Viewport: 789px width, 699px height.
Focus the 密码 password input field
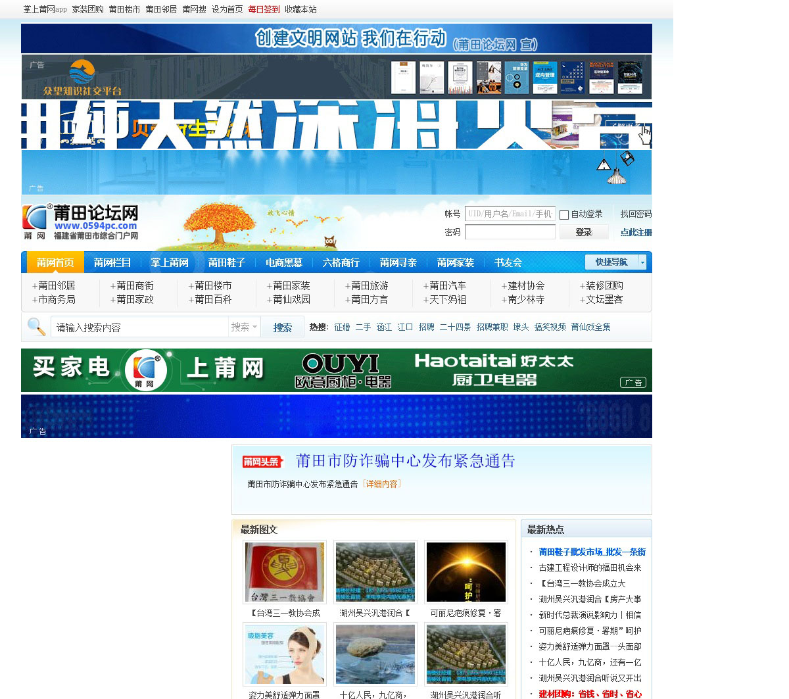(x=510, y=232)
